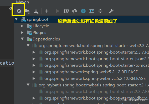149x104 pixels.
Task: Execute Maven goal 'm' icon
Action: pyautogui.click(x=66, y=11)
